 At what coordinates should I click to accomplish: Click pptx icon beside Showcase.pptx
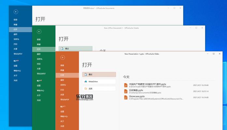(126, 97)
